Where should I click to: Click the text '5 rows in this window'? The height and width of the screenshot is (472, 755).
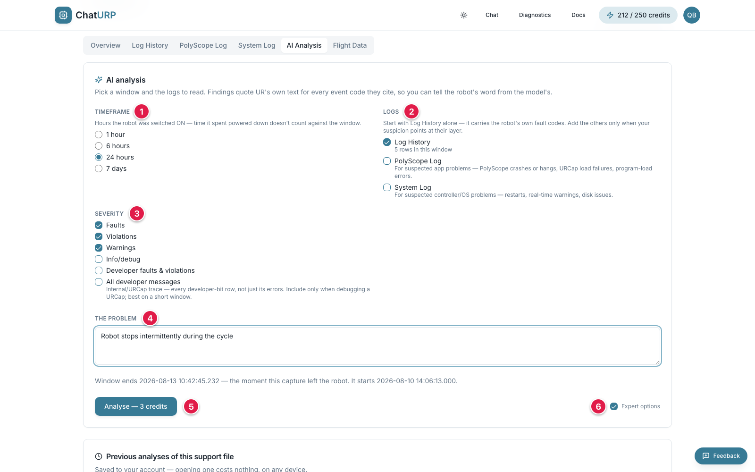423,150
